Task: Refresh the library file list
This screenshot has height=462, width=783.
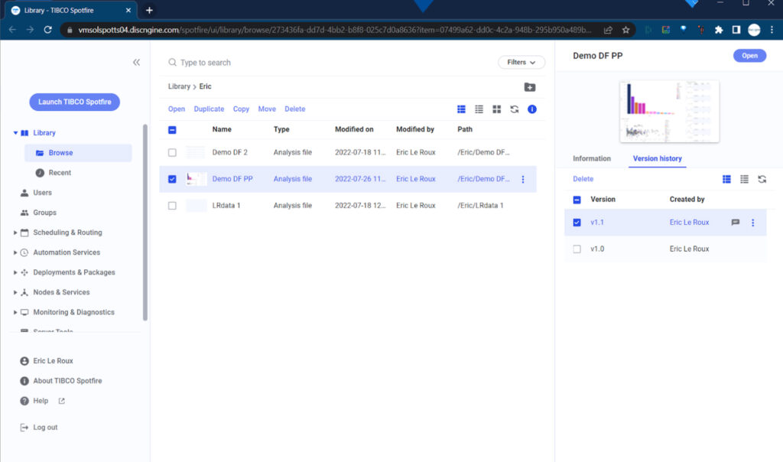Action: (x=514, y=109)
